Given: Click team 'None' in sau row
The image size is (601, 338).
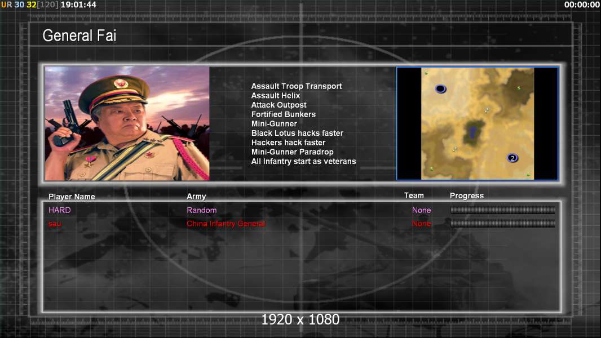Looking at the screenshot, I should pos(421,224).
